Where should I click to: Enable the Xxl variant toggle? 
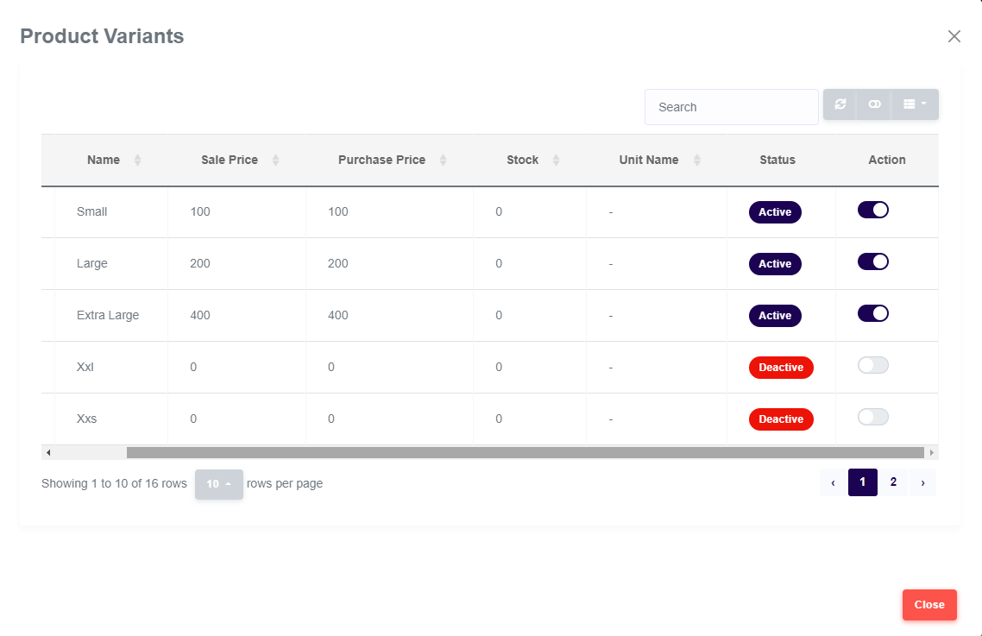(872, 365)
